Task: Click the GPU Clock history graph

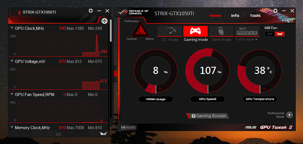Action: tap(58, 45)
